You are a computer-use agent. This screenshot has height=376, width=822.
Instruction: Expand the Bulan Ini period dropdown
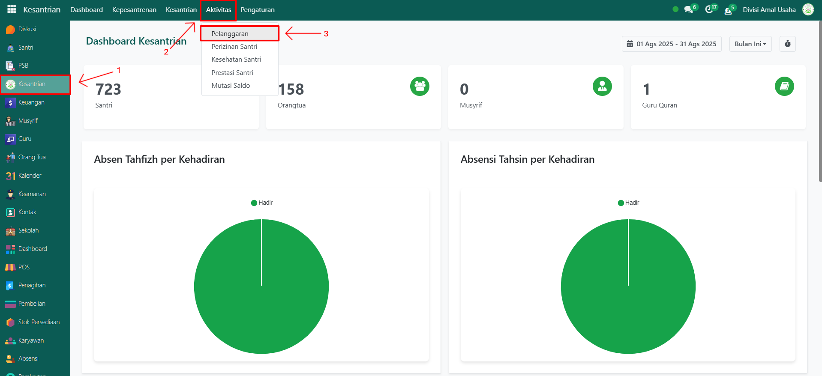click(750, 44)
